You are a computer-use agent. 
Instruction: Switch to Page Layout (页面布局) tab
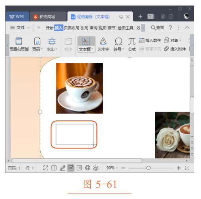click(71, 28)
